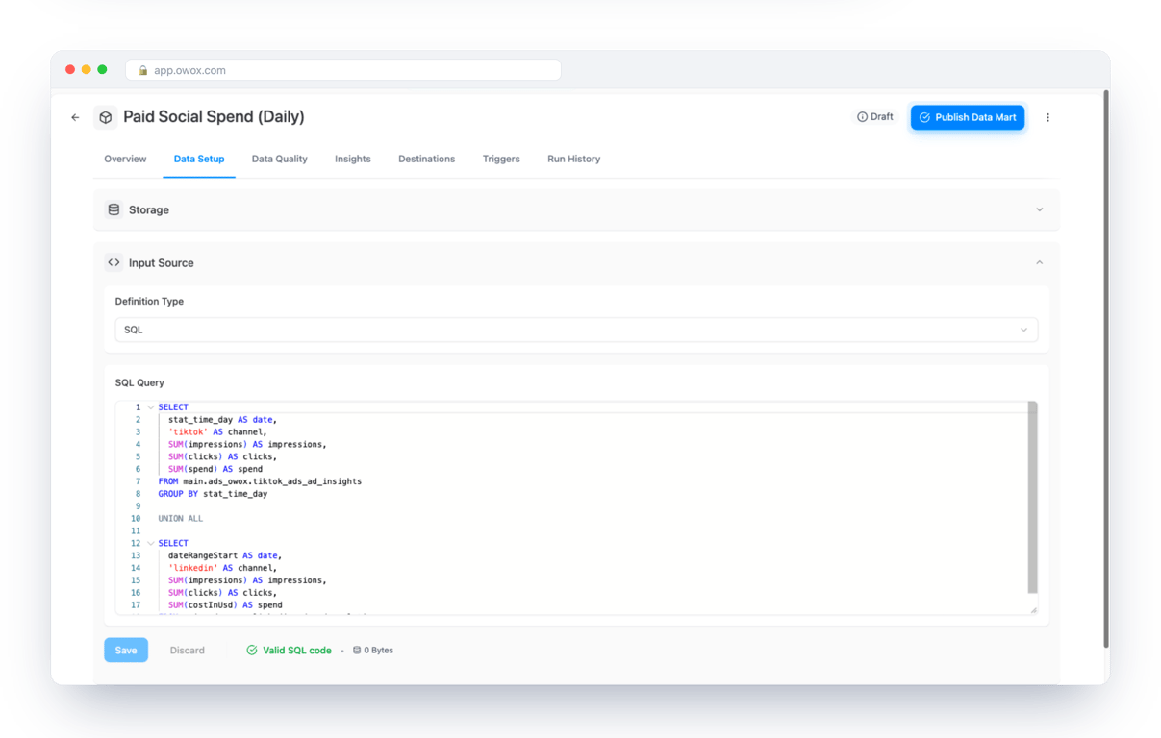Click the Input Source code icon

point(114,262)
